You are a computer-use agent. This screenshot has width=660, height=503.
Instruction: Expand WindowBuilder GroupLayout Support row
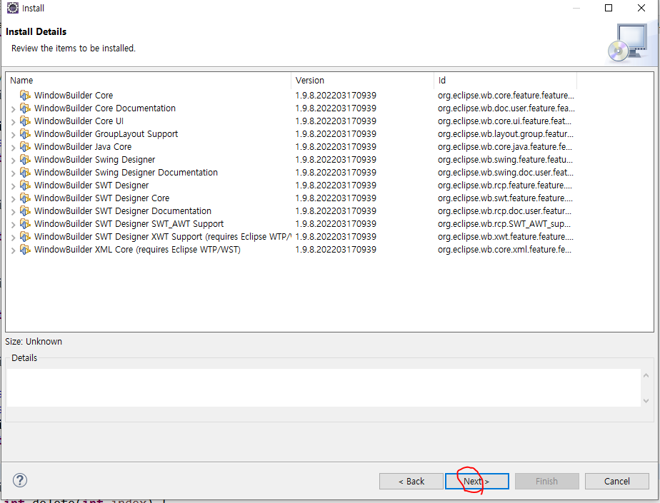click(x=13, y=135)
